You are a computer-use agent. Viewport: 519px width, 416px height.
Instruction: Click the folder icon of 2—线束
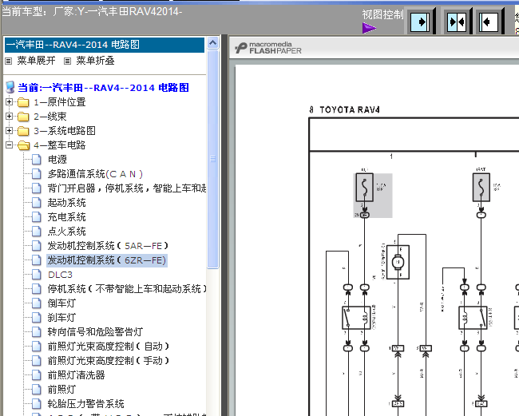coord(23,117)
